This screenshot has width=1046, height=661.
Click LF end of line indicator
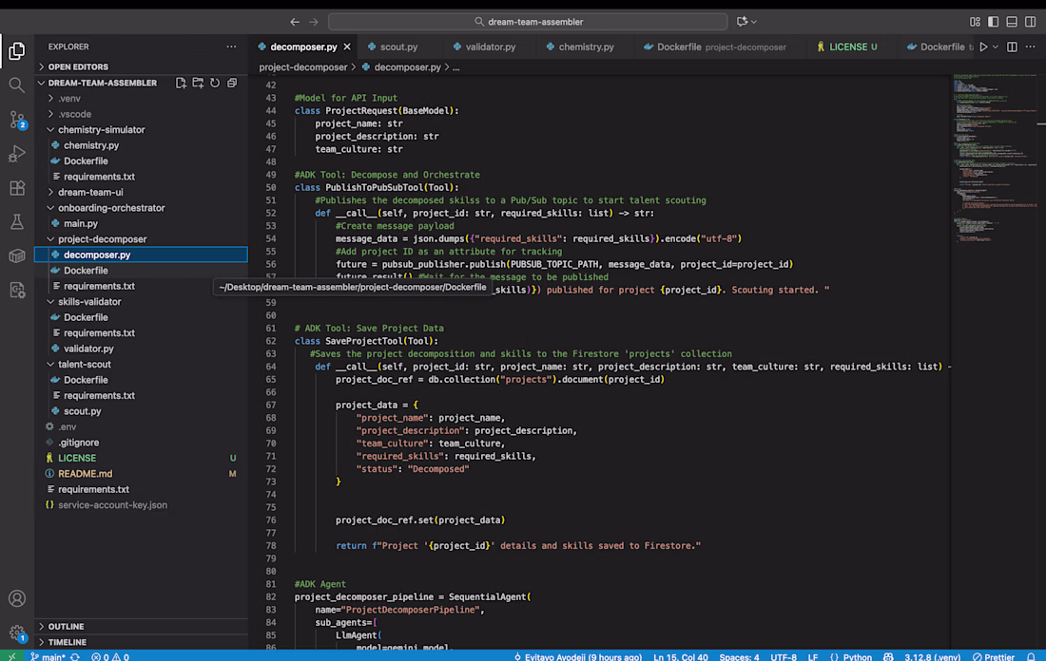click(812, 656)
